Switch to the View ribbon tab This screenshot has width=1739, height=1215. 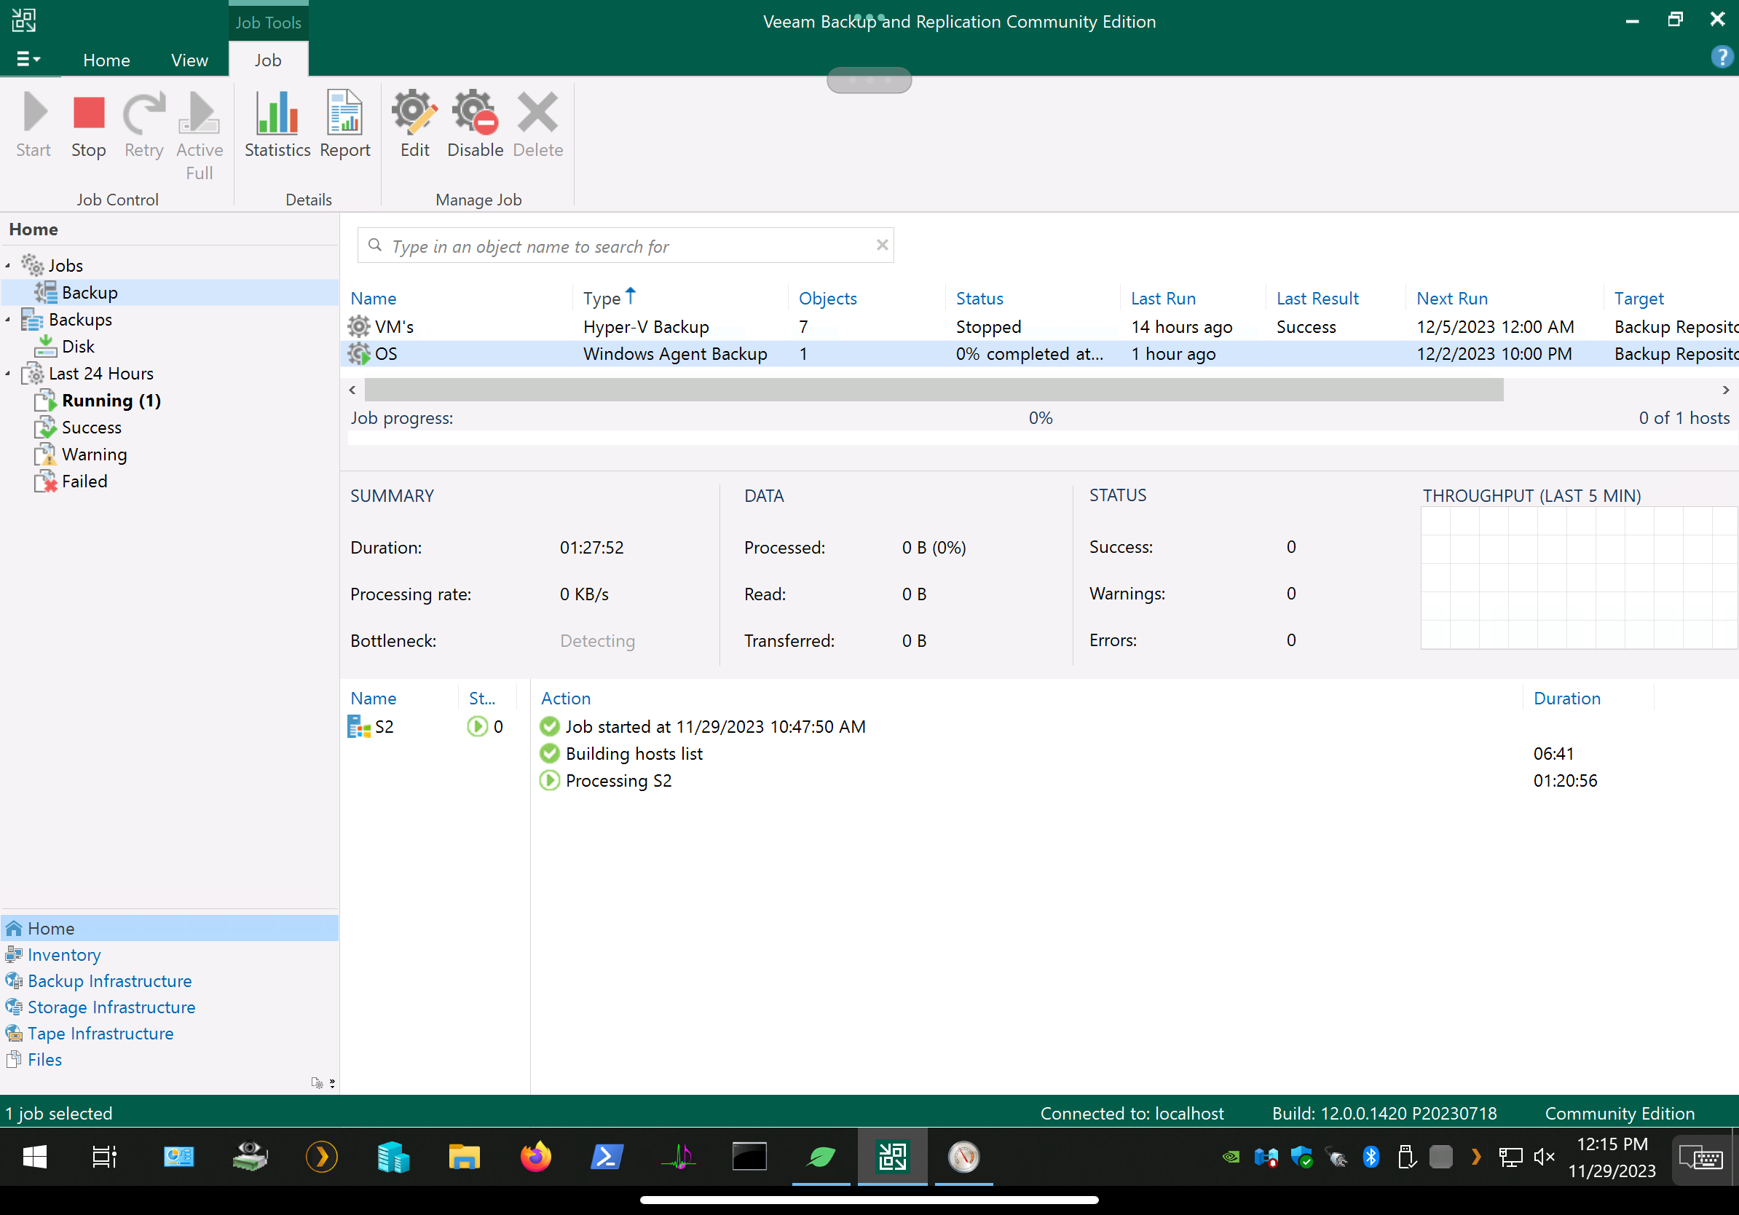pyautogui.click(x=189, y=60)
